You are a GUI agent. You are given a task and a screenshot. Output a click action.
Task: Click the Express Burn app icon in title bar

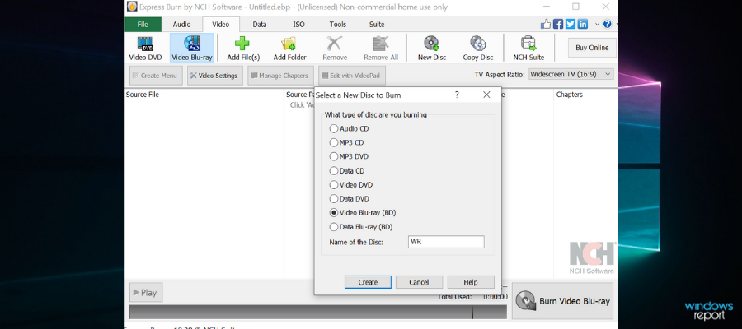[x=132, y=7]
